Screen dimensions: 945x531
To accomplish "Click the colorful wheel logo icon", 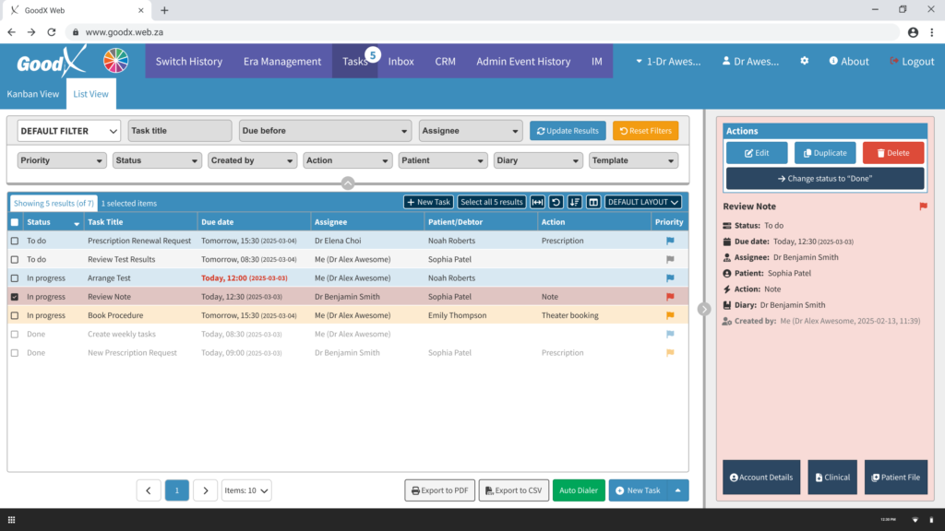I will click(115, 61).
